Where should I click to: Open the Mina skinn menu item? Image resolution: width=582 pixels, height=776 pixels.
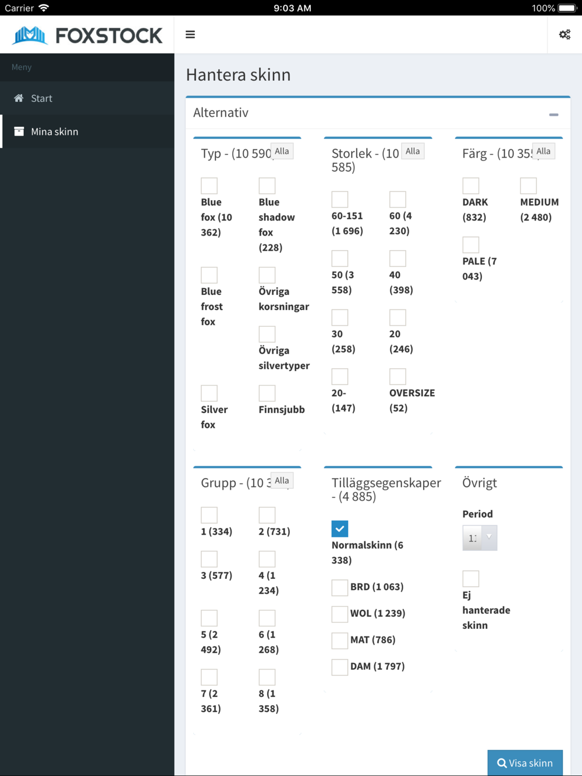[87, 131]
